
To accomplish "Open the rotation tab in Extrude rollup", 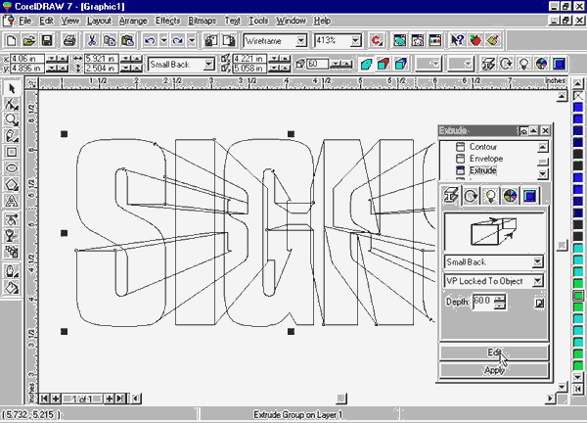I will pos(471,196).
